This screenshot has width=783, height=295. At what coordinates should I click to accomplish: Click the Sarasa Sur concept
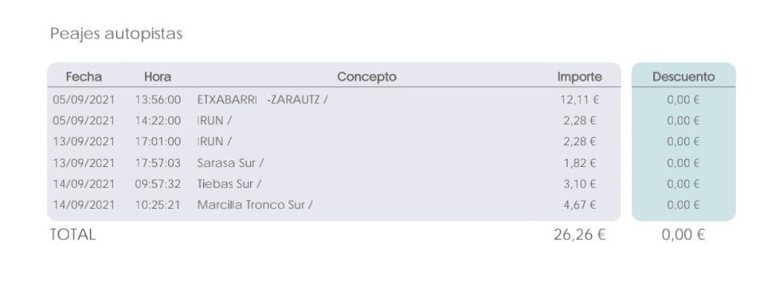tap(231, 163)
